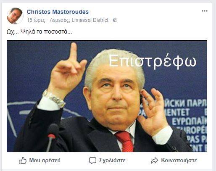Click the 'Σχολιάστε' comment button text
Screen dimensions: 216x171
(112, 160)
